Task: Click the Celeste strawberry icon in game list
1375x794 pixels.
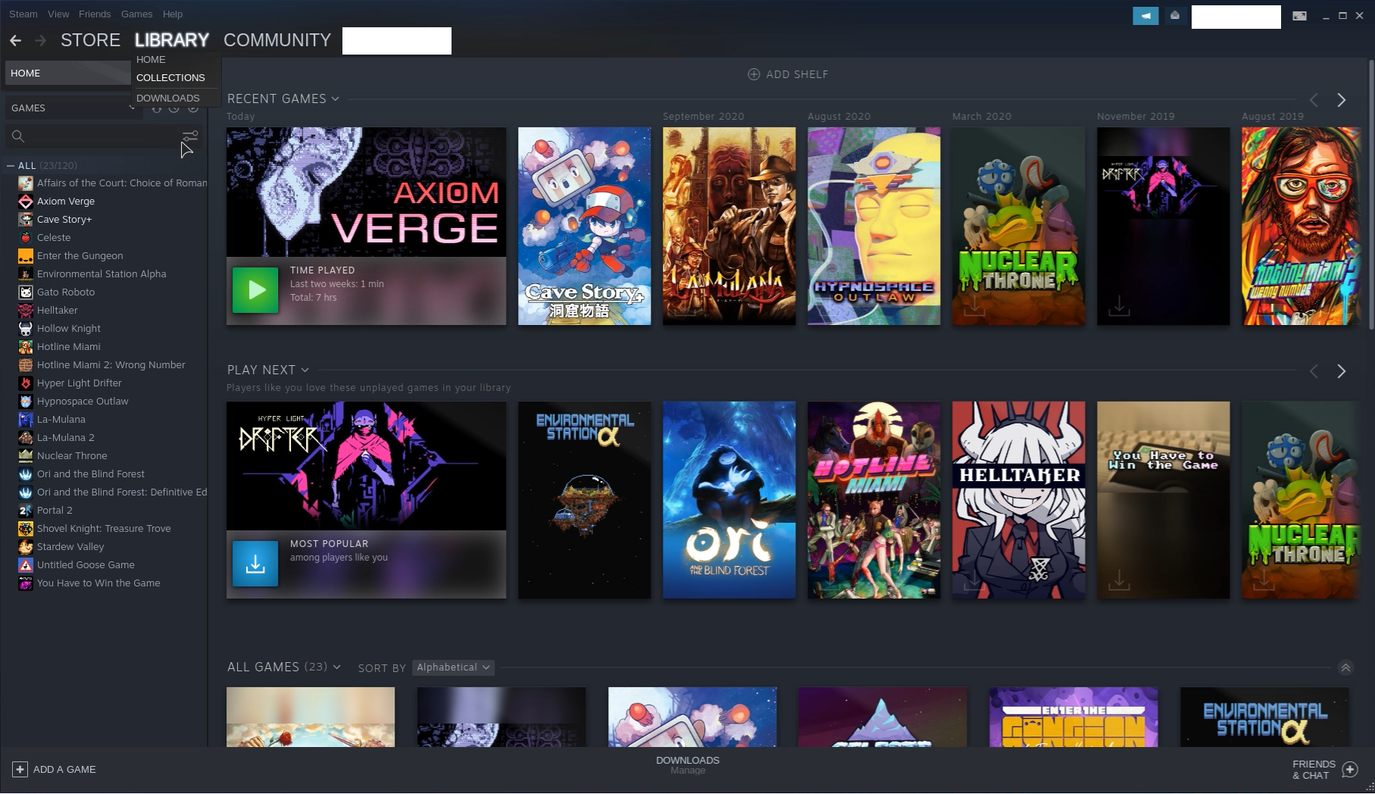Action: (26, 237)
